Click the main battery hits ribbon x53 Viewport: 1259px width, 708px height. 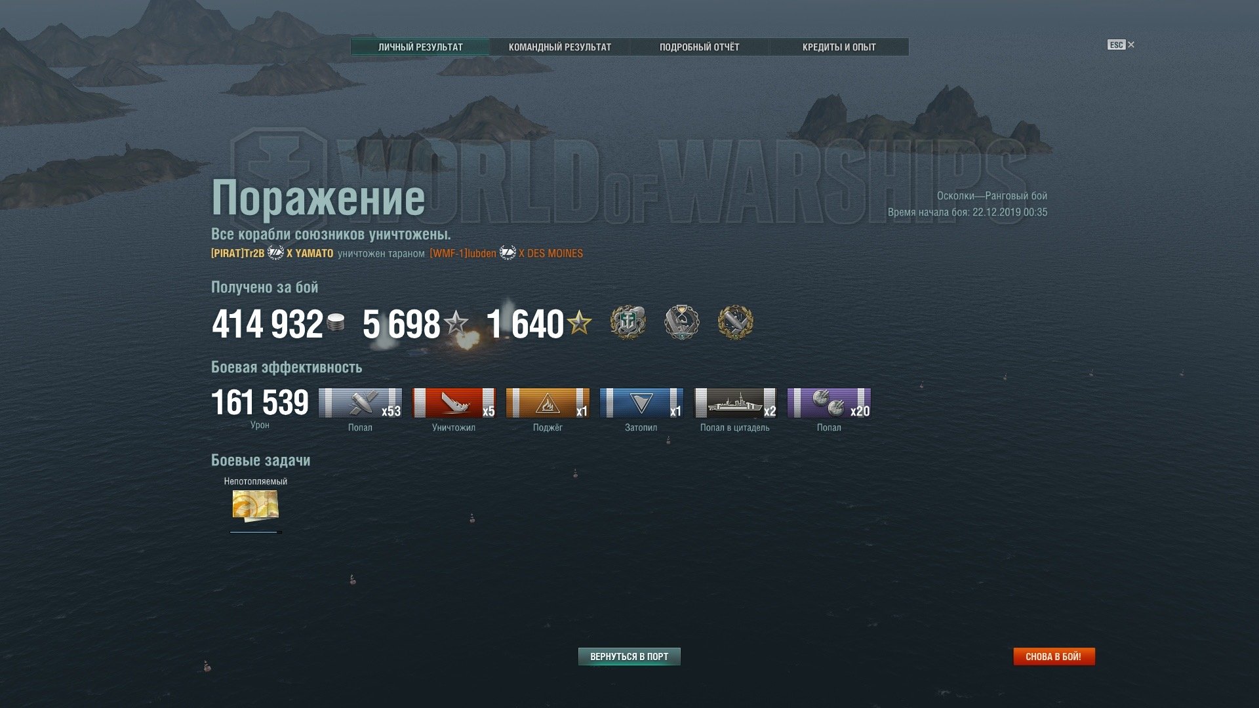click(360, 403)
